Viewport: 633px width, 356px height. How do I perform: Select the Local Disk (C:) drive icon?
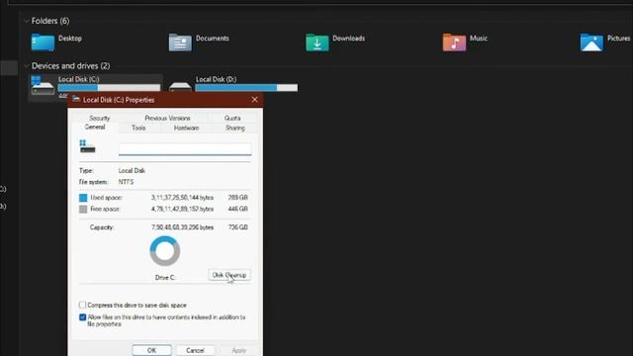[x=43, y=86]
